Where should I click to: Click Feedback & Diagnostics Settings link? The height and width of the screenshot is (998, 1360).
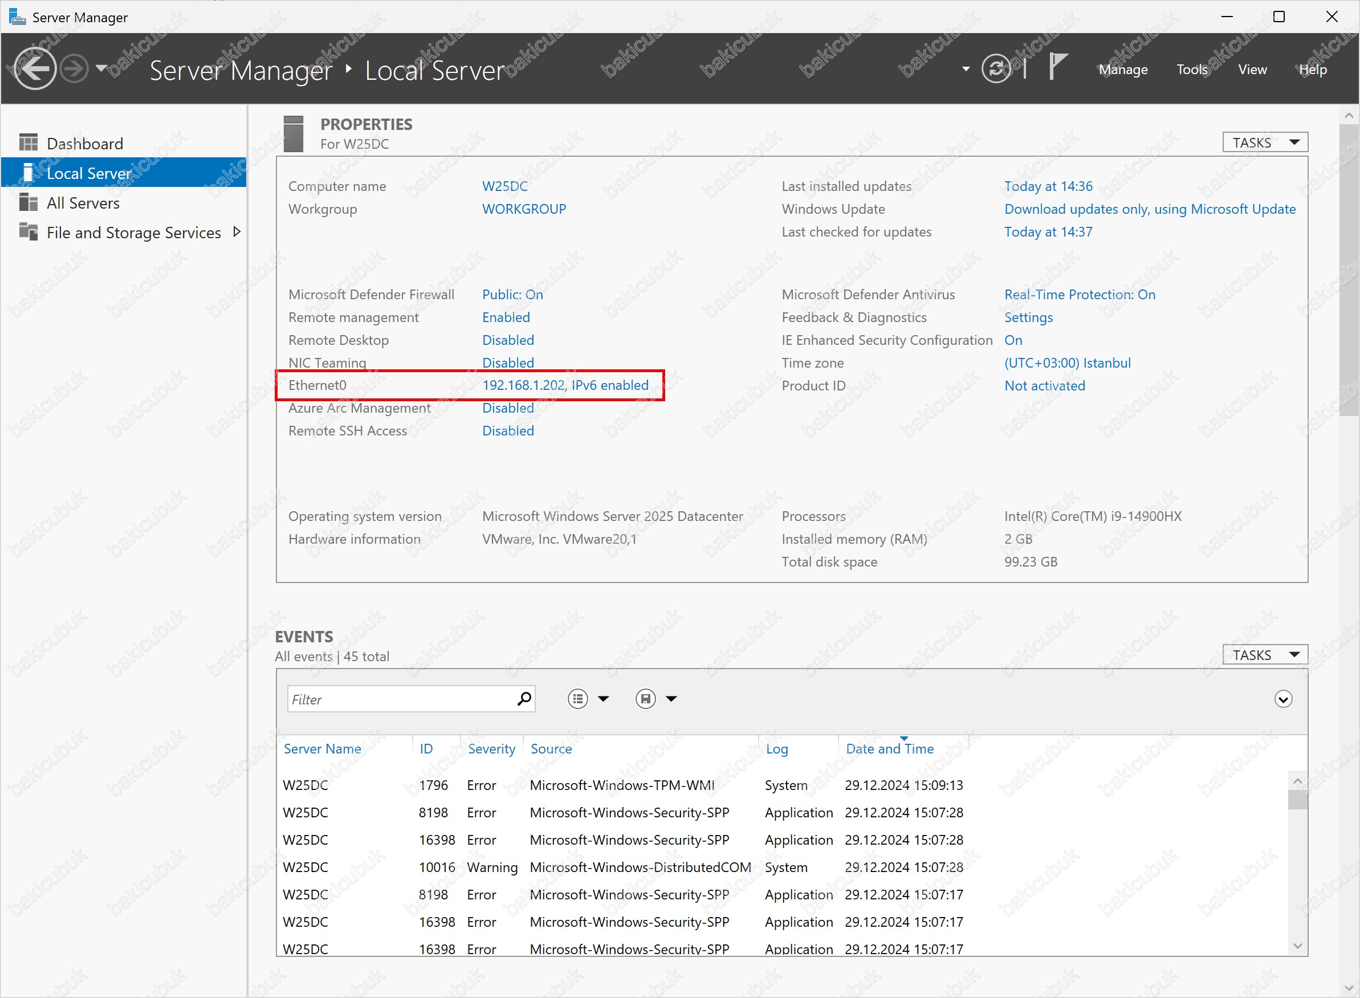pyautogui.click(x=1028, y=317)
